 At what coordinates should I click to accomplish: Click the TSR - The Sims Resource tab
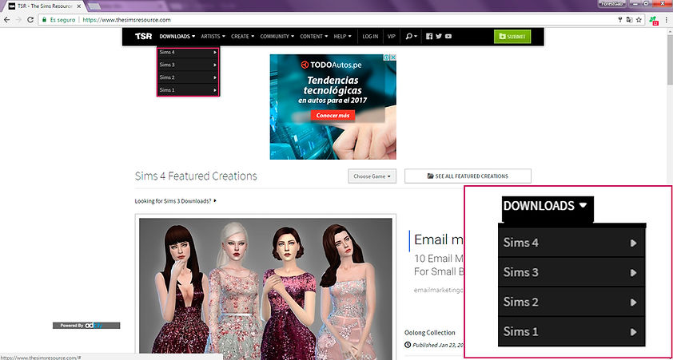[x=44, y=6]
